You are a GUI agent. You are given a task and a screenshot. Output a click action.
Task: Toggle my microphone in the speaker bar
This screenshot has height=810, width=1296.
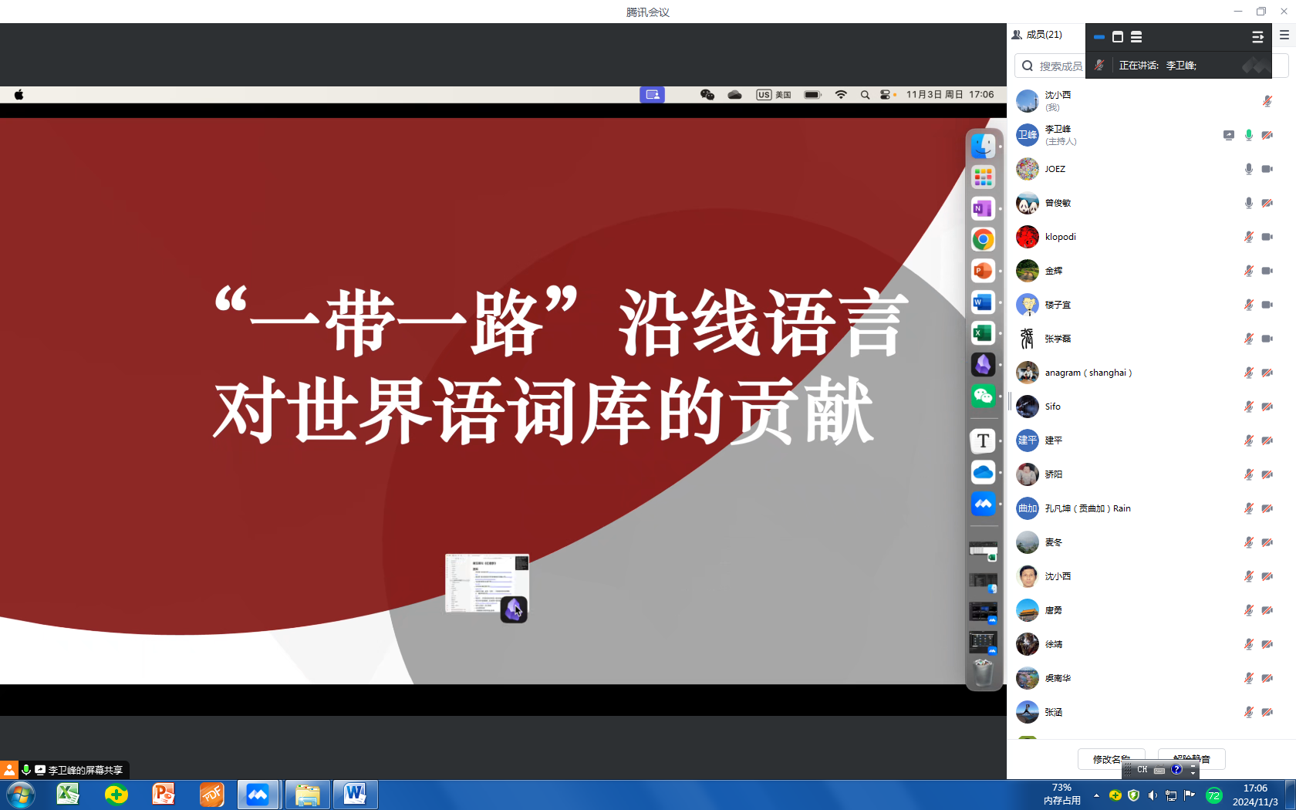1099,66
